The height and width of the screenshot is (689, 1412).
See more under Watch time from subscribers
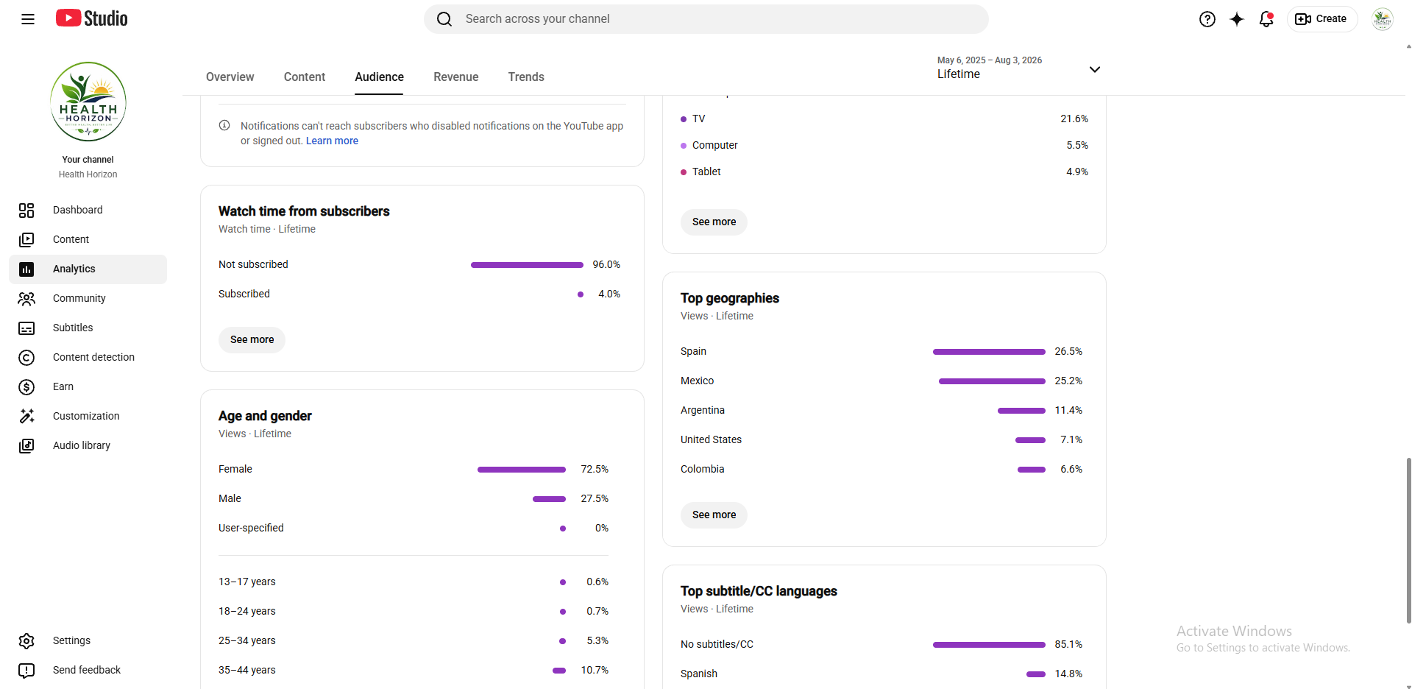click(x=252, y=339)
